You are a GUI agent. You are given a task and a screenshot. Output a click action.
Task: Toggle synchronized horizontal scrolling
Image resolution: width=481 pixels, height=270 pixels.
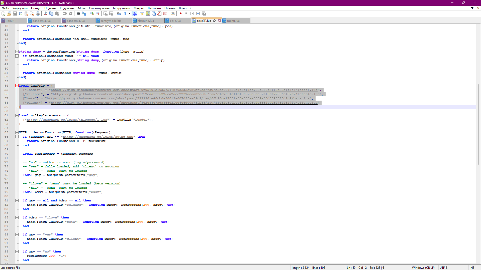click(111, 14)
